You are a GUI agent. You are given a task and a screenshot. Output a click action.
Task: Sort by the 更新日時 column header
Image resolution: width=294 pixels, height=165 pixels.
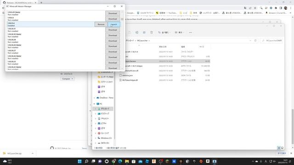pos(163,47)
